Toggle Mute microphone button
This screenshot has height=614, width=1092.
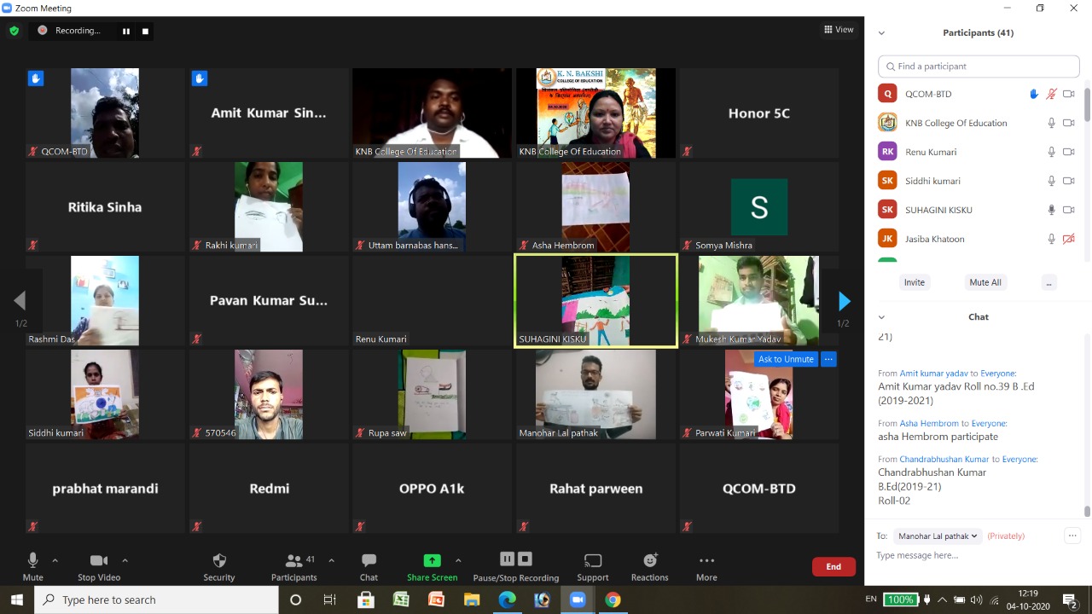(x=32, y=561)
